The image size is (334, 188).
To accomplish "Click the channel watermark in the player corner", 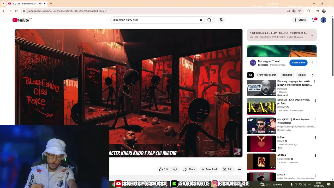I will pos(237,152).
